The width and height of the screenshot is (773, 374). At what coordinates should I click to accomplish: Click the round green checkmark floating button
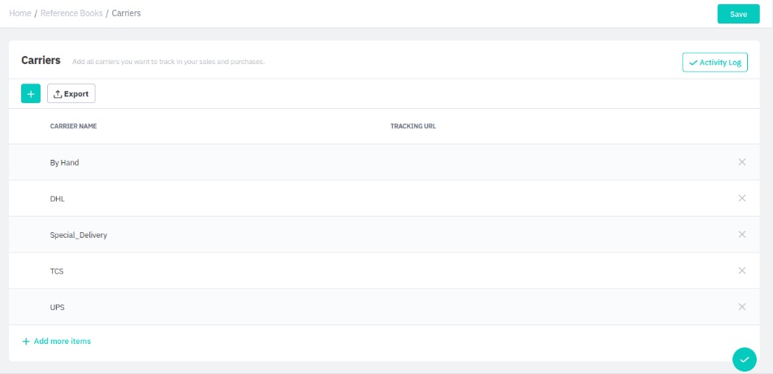pos(744,359)
